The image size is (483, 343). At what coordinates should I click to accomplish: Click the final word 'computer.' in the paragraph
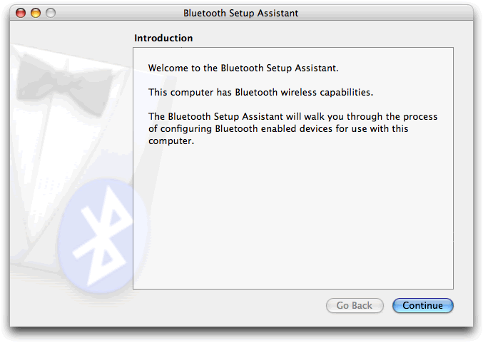coord(171,140)
